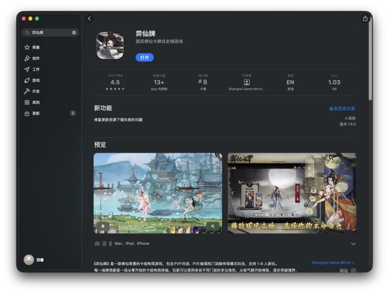Image resolution: width=389 pixels, height=294 pixels.
Task: Toggle mute on the preview video
Action: click(x=212, y=226)
